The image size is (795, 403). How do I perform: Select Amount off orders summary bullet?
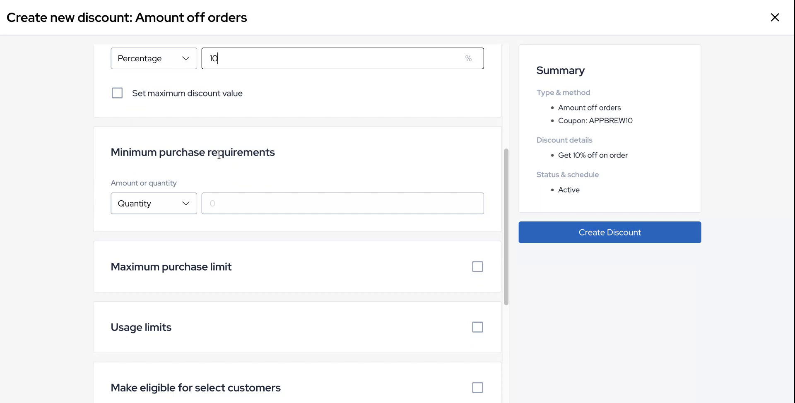589,108
